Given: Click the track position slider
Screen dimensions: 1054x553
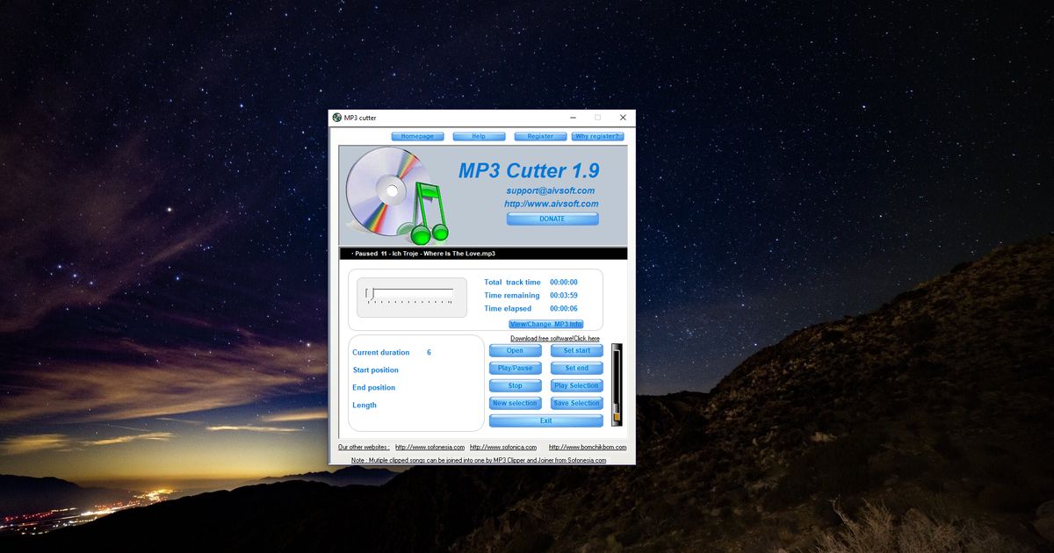Looking at the screenshot, I should pos(410,293).
